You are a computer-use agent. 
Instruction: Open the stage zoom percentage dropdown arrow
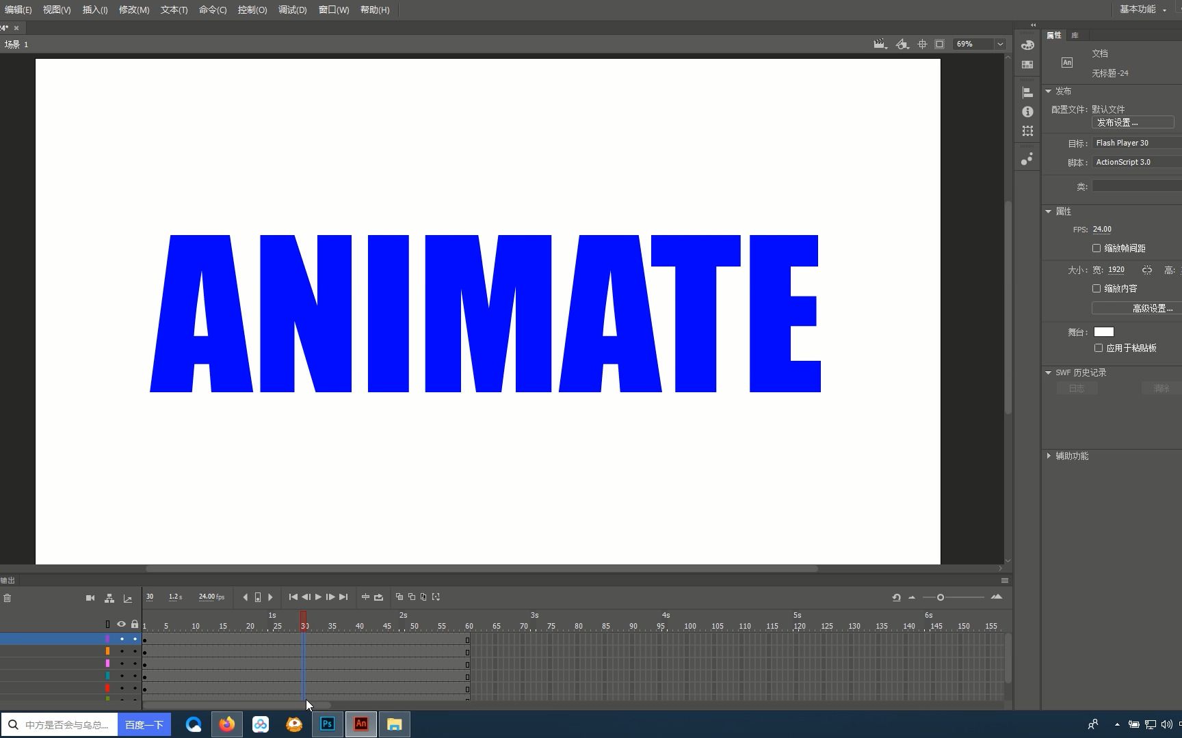[x=1000, y=44]
